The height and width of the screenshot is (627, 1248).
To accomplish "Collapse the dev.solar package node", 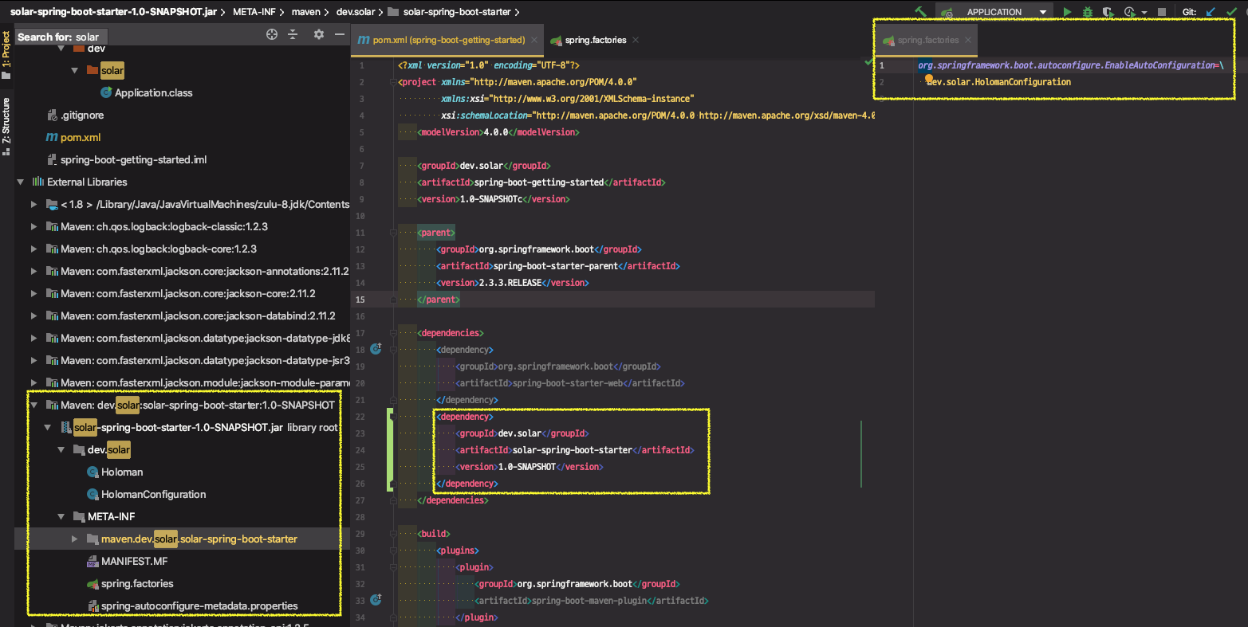I will [x=61, y=449].
